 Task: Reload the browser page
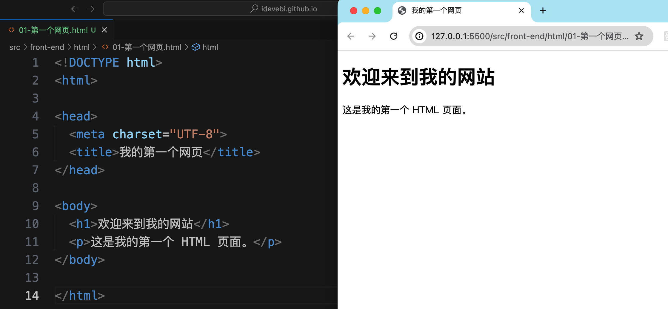pyautogui.click(x=394, y=36)
